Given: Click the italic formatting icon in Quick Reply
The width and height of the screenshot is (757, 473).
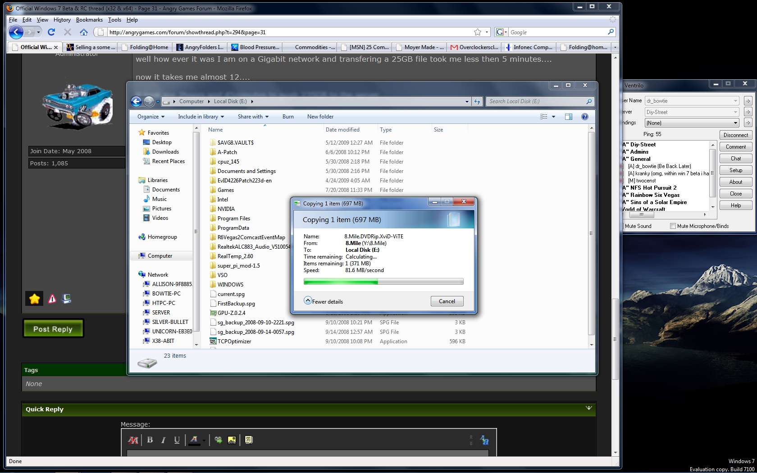Looking at the screenshot, I should point(163,440).
